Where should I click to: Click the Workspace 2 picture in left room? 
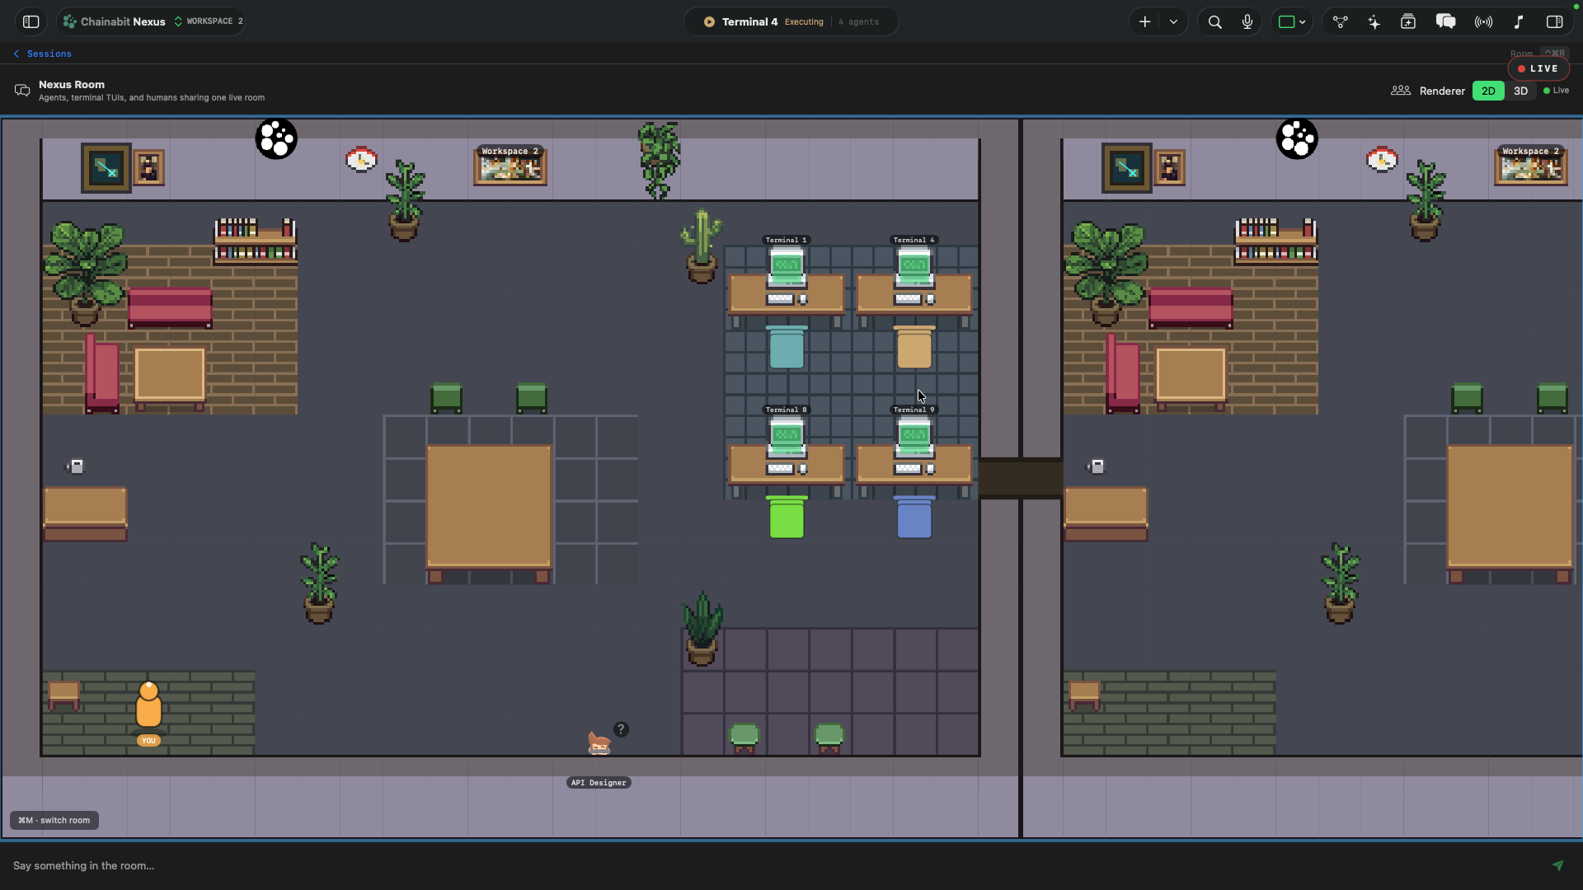[x=510, y=166]
